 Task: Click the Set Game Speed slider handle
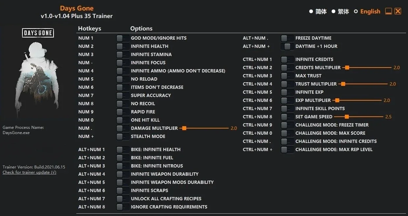click(346, 117)
